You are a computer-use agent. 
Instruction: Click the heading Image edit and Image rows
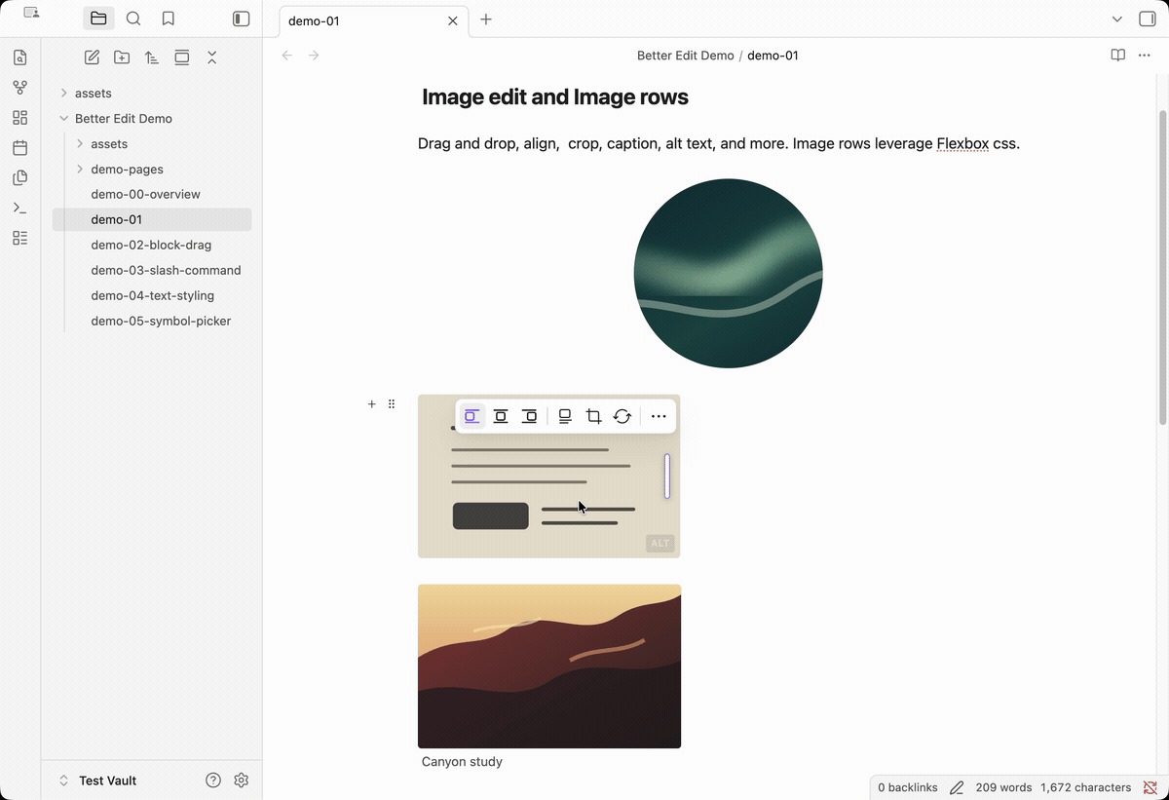point(555,96)
